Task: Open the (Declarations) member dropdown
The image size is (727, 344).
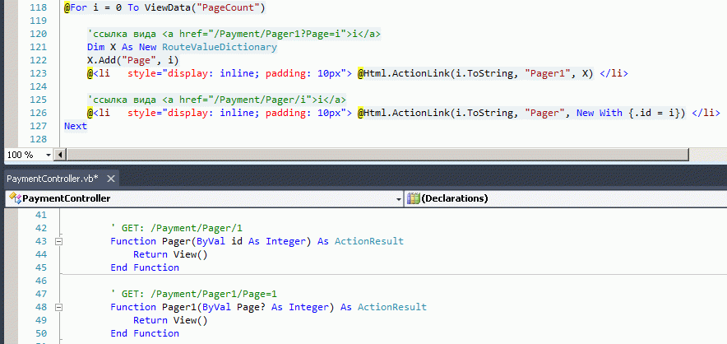Action: pos(565,198)
